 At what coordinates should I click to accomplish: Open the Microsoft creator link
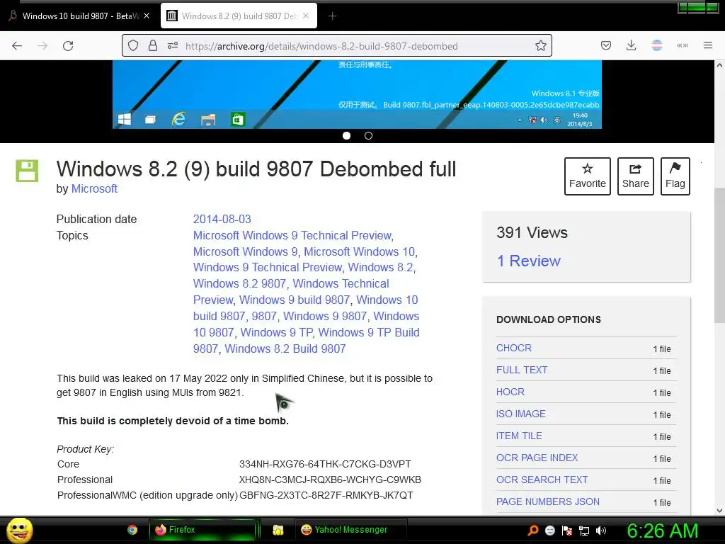pyautogui.click(x=94, y=188)
